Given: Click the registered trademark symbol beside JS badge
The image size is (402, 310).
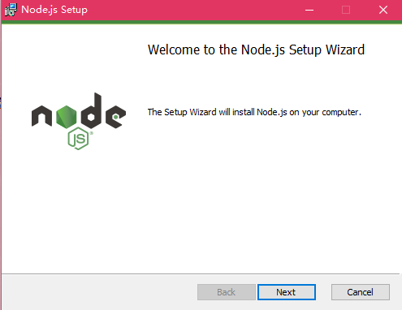Looking at the screenshot, I should click(92, 133).
